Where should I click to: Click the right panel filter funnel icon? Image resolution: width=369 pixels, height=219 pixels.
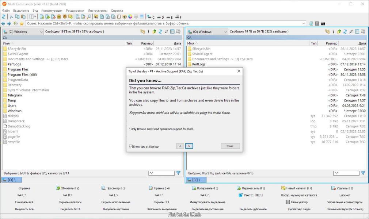[363, 173]
